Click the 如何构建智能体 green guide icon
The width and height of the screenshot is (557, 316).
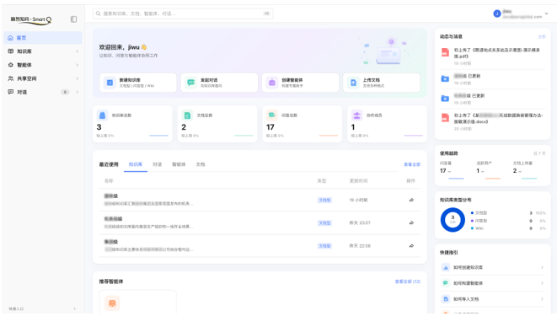[x=446, y=283]
